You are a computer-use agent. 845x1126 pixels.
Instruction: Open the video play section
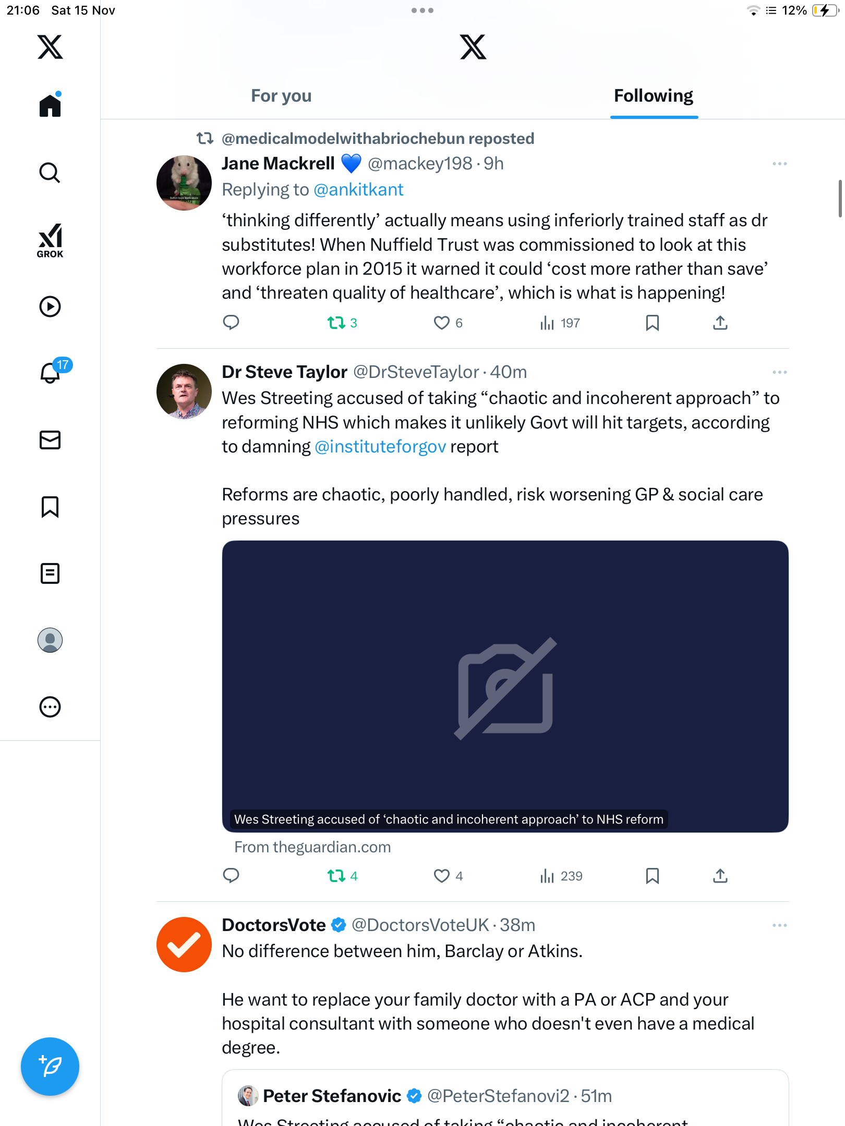[50, 307]
